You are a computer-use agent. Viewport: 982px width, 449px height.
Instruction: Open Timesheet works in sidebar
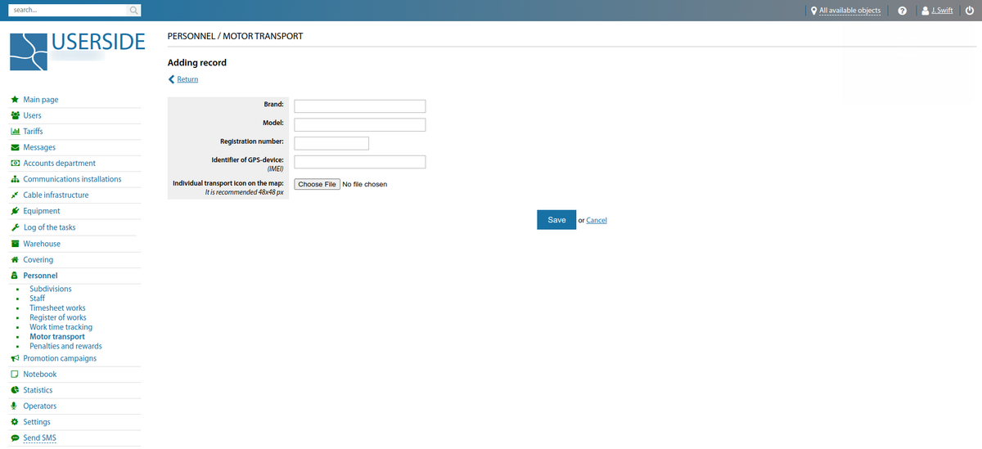point(57,308)
